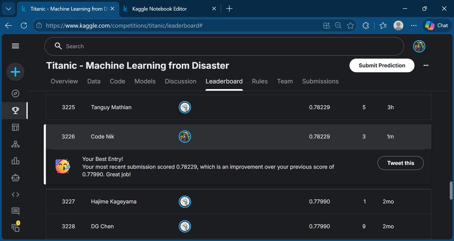Open browser favorites list icon
Image resolution: width=454 pixels, height=241 pixels.
coord(383,25)
